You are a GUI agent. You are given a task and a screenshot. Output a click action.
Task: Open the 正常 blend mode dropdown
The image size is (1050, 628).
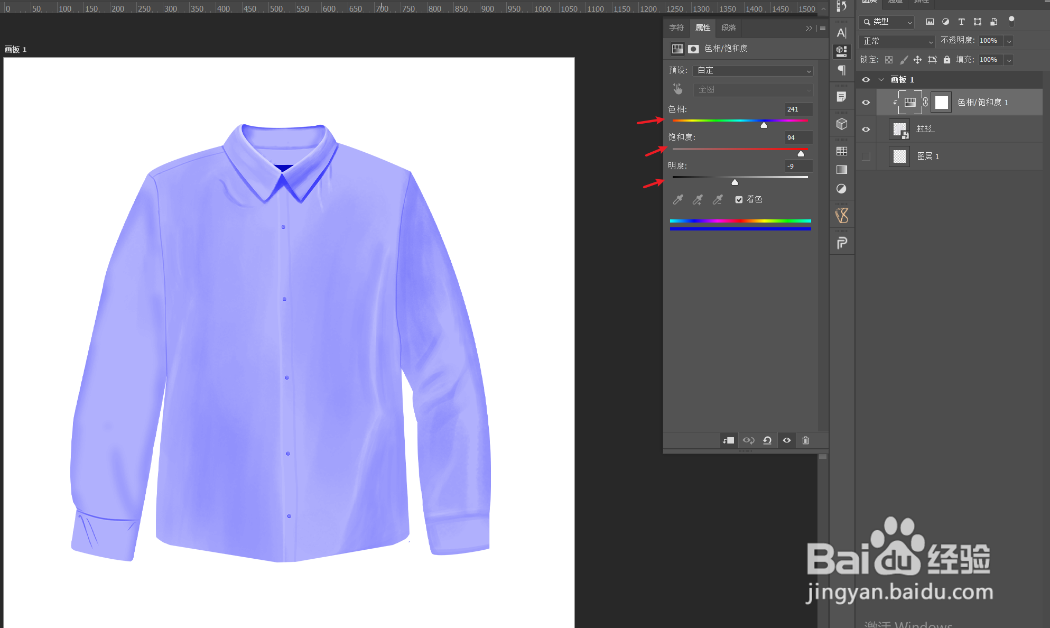click(x=897, y=41)
